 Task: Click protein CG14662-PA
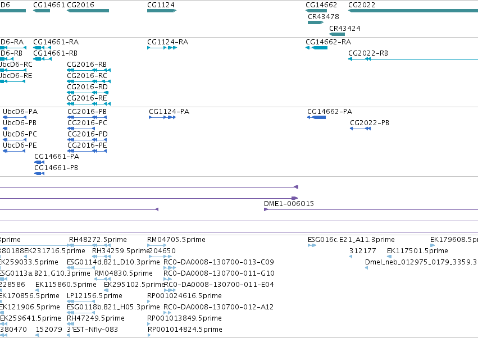[x=330, y=112]
